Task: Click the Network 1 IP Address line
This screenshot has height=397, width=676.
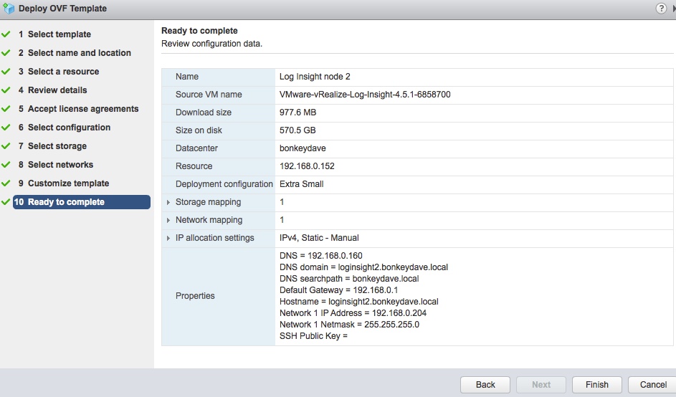Action: 353,313
